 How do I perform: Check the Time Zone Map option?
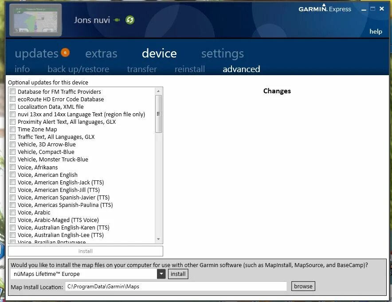[13, 129]
